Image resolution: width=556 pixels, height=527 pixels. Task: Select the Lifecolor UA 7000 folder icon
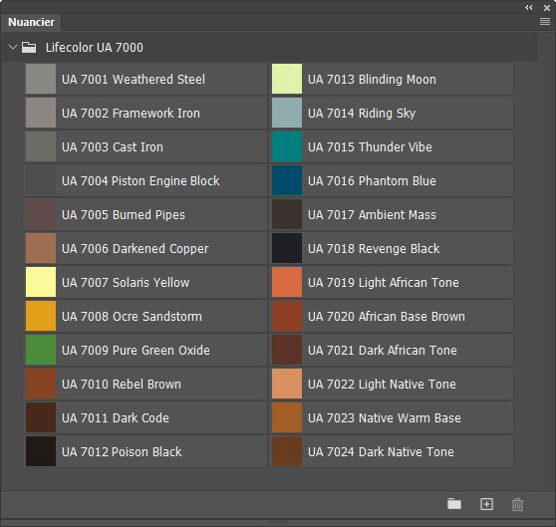(x=29, y=47)
